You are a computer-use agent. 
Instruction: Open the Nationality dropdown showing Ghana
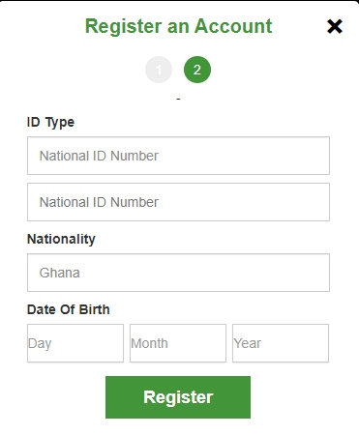pos(178,273)
